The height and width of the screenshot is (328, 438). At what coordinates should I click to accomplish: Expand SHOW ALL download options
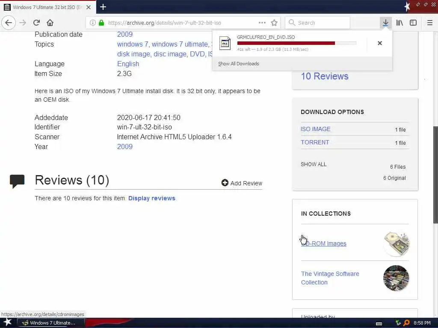(x=314, y=164)
